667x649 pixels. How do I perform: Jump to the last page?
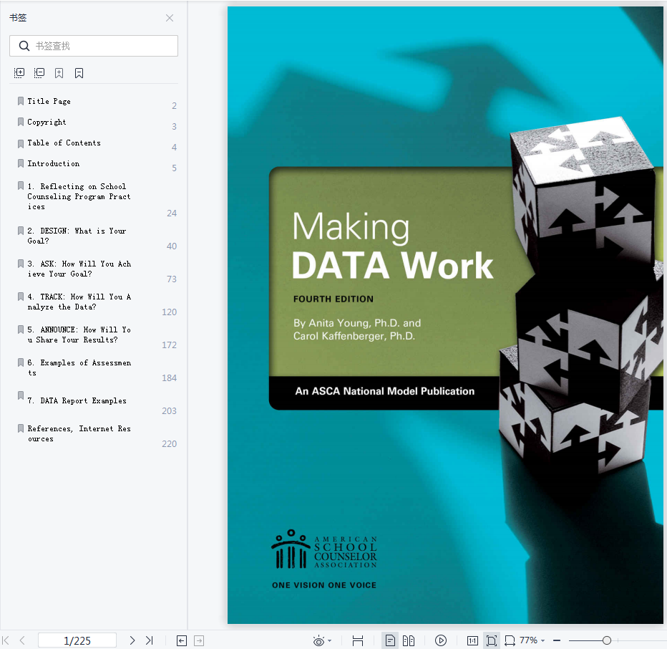150,640
